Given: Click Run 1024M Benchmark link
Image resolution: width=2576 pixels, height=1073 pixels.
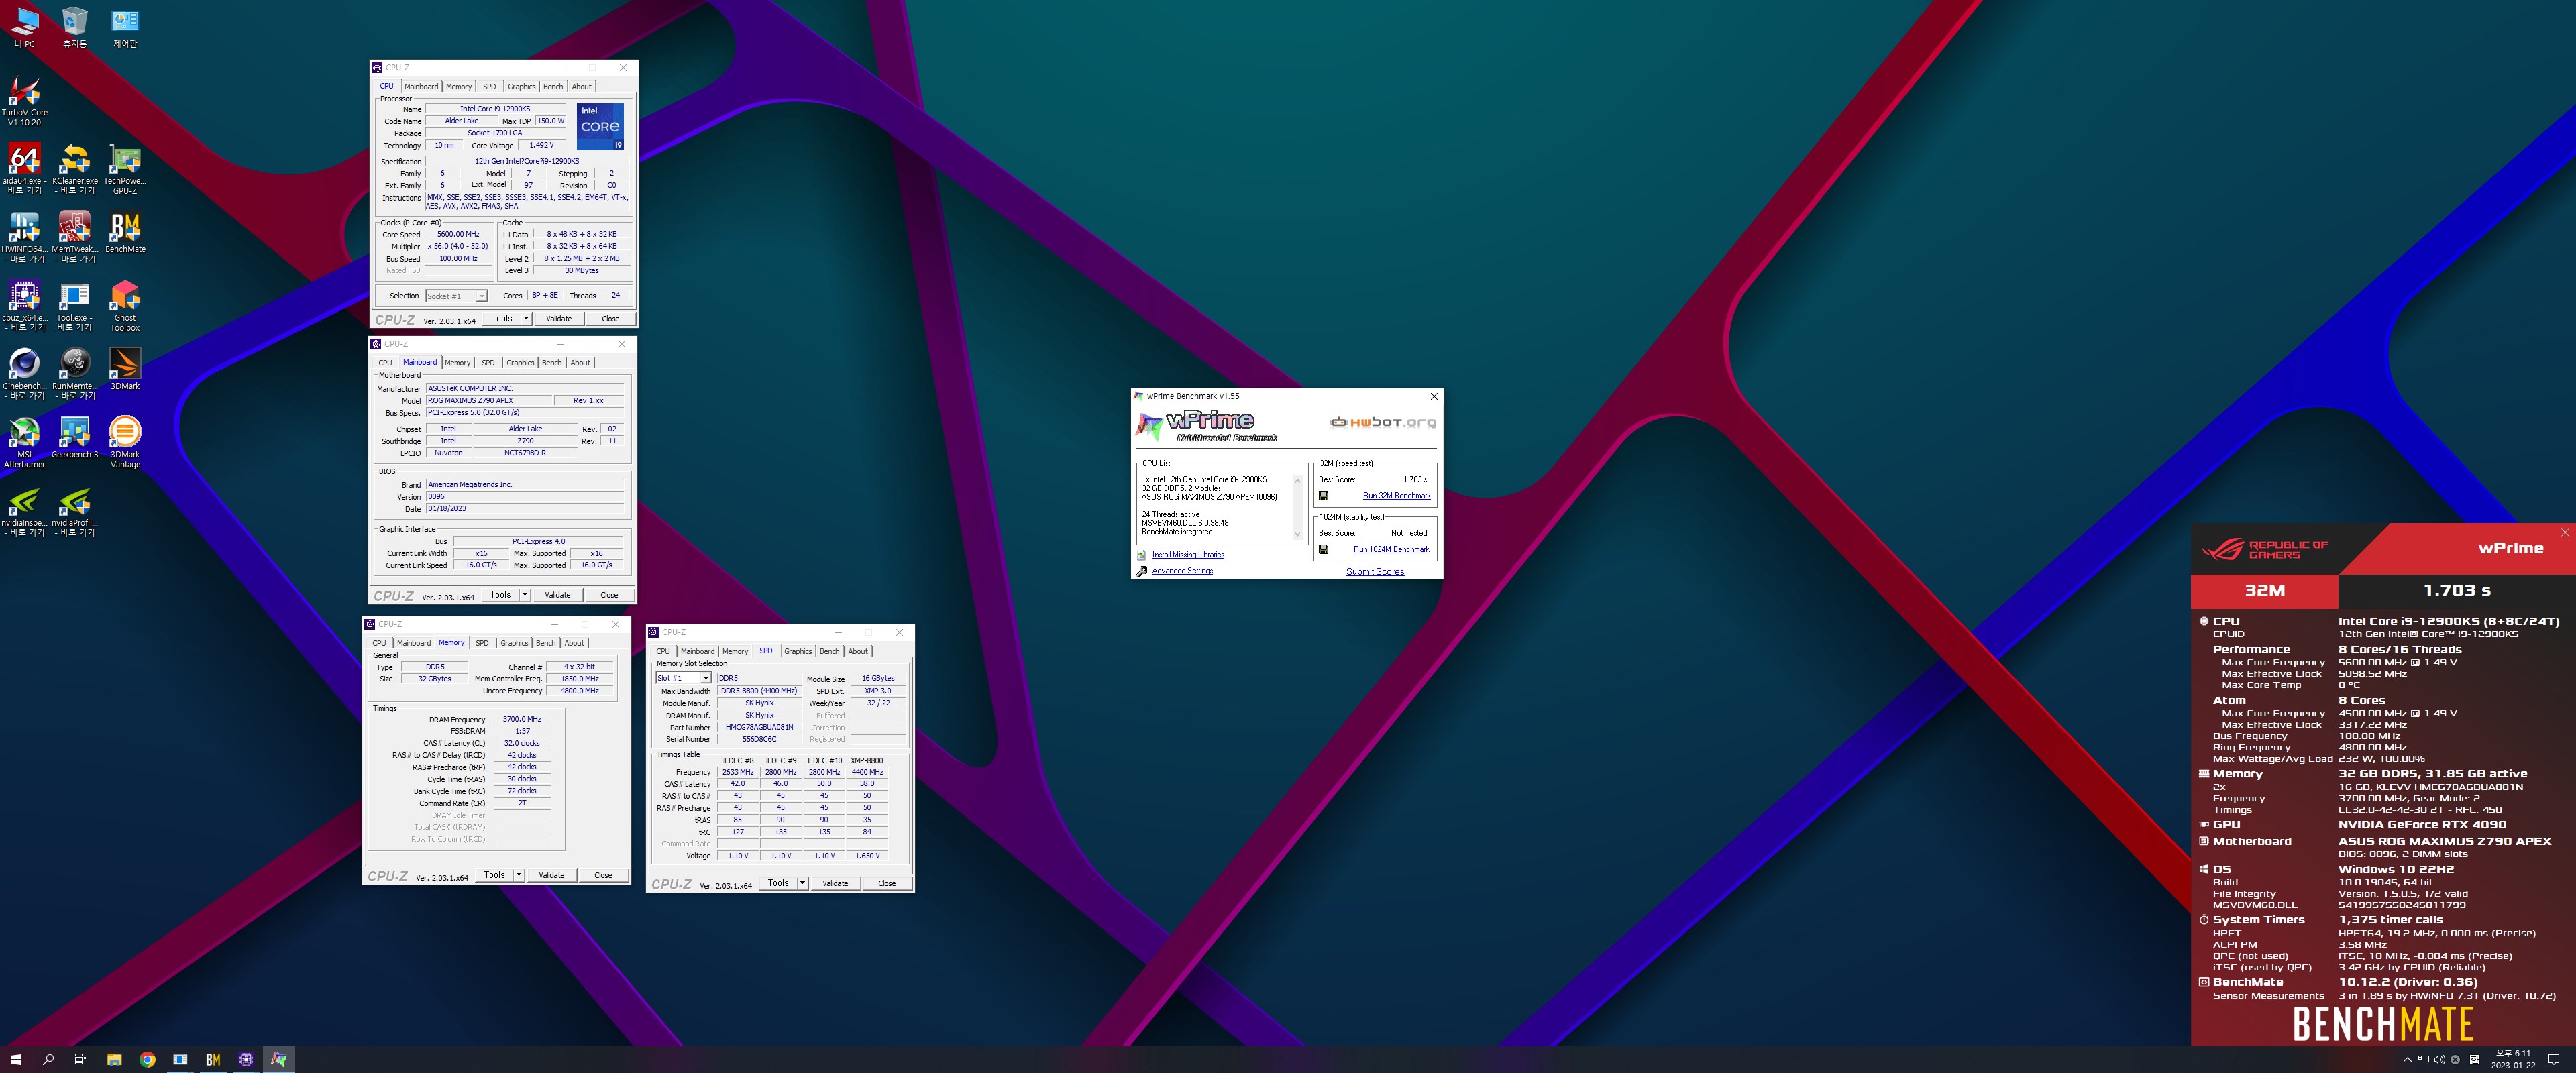Looking at the screenshot, I should 1391,549.
